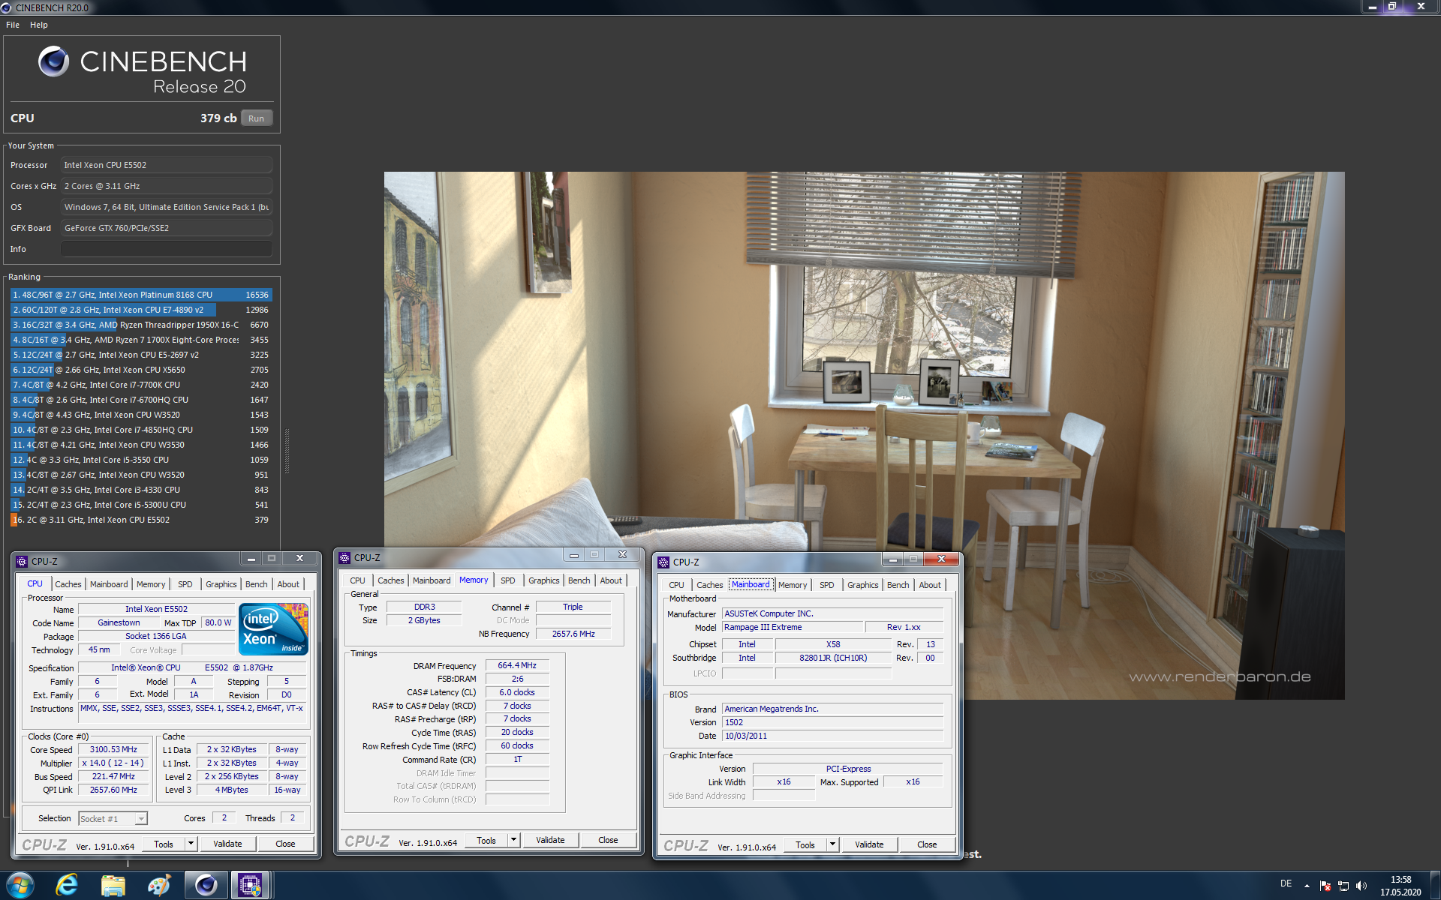Image resolution: width=1441 pixels, height=900 pixels.
Task: Click the rendered room image
Action: click(864, 435)
